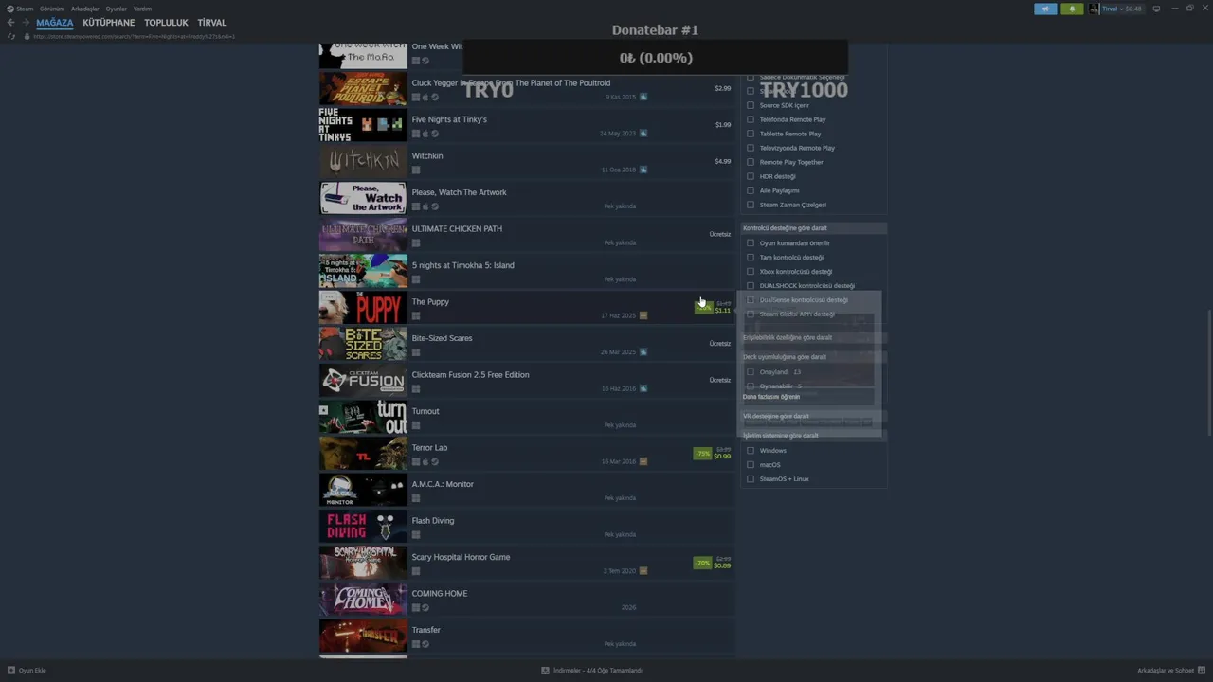Tick Steam Zaman Çizelgesi checkbox

pyautogui.click(x=751, y=205)
